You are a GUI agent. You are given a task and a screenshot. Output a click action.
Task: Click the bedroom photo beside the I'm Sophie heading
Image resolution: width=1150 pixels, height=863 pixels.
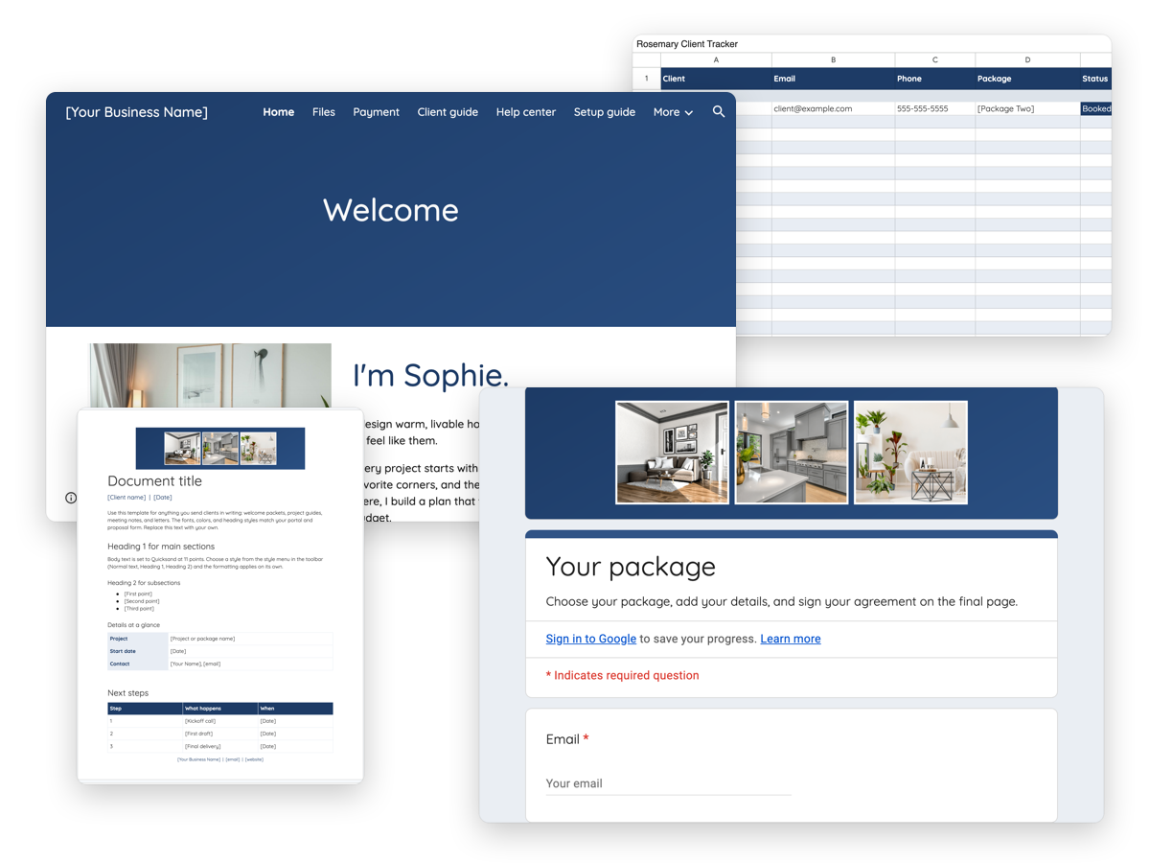211,376
